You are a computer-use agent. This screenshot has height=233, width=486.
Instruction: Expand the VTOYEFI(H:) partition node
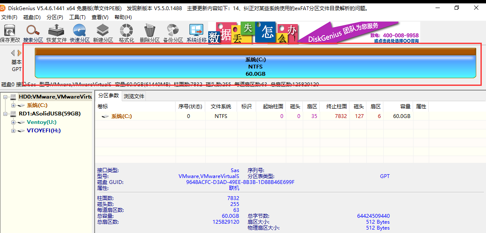point(14,131)
